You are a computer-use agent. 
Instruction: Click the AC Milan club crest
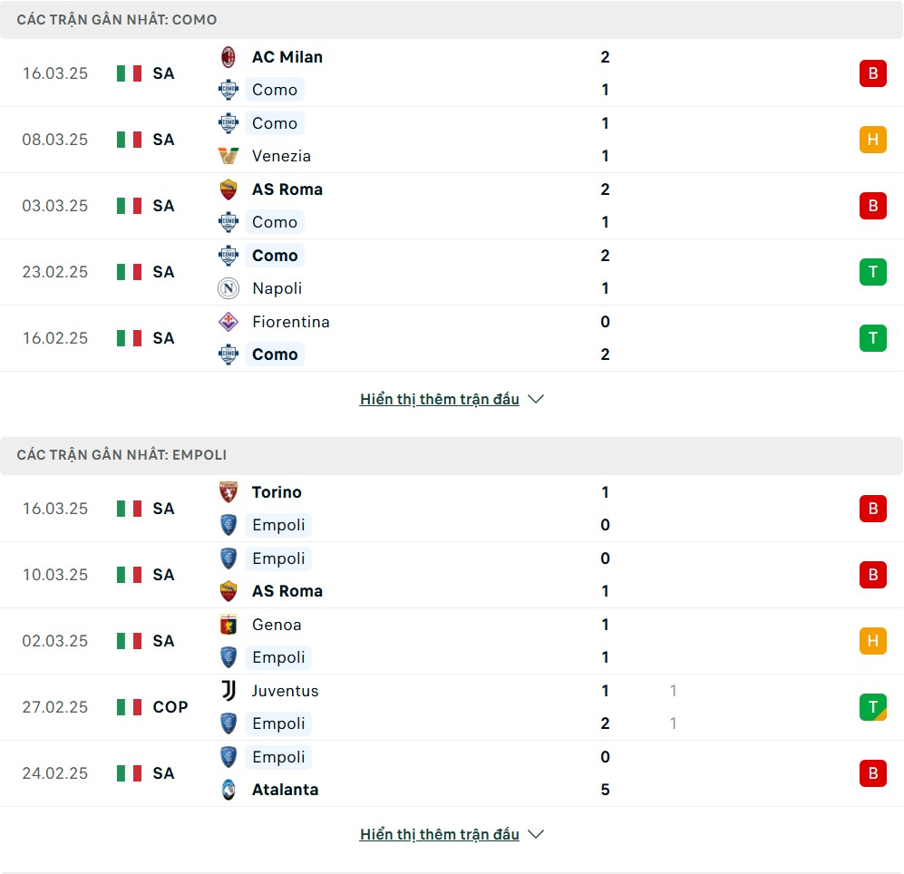[x=228, y=57]
